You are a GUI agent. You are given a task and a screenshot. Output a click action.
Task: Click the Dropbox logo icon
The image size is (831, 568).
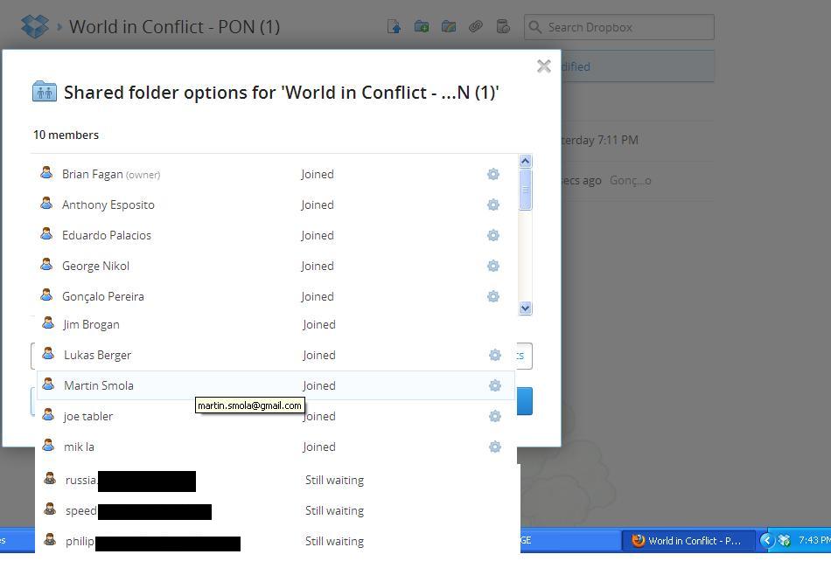(35, 26)
